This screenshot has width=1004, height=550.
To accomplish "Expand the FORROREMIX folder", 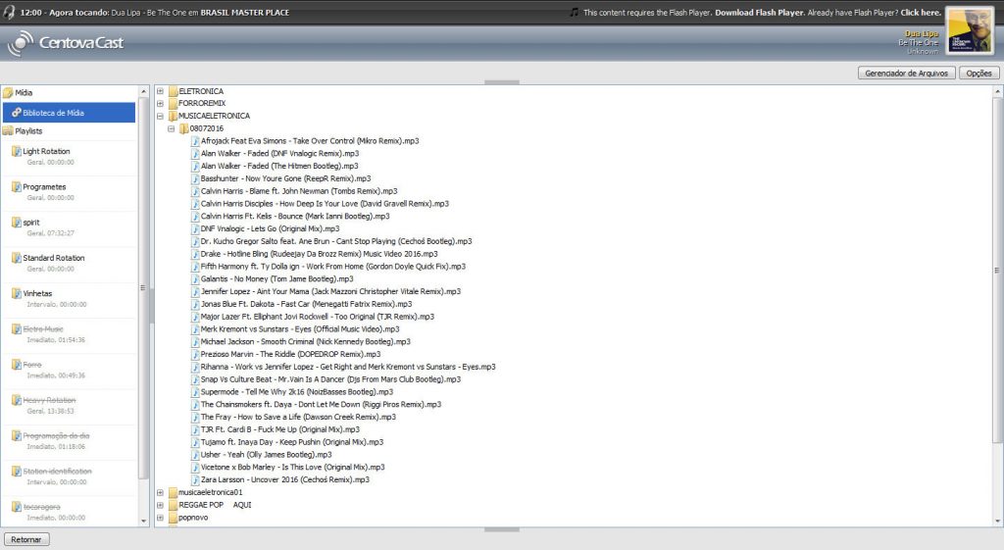I will (160, 103).
